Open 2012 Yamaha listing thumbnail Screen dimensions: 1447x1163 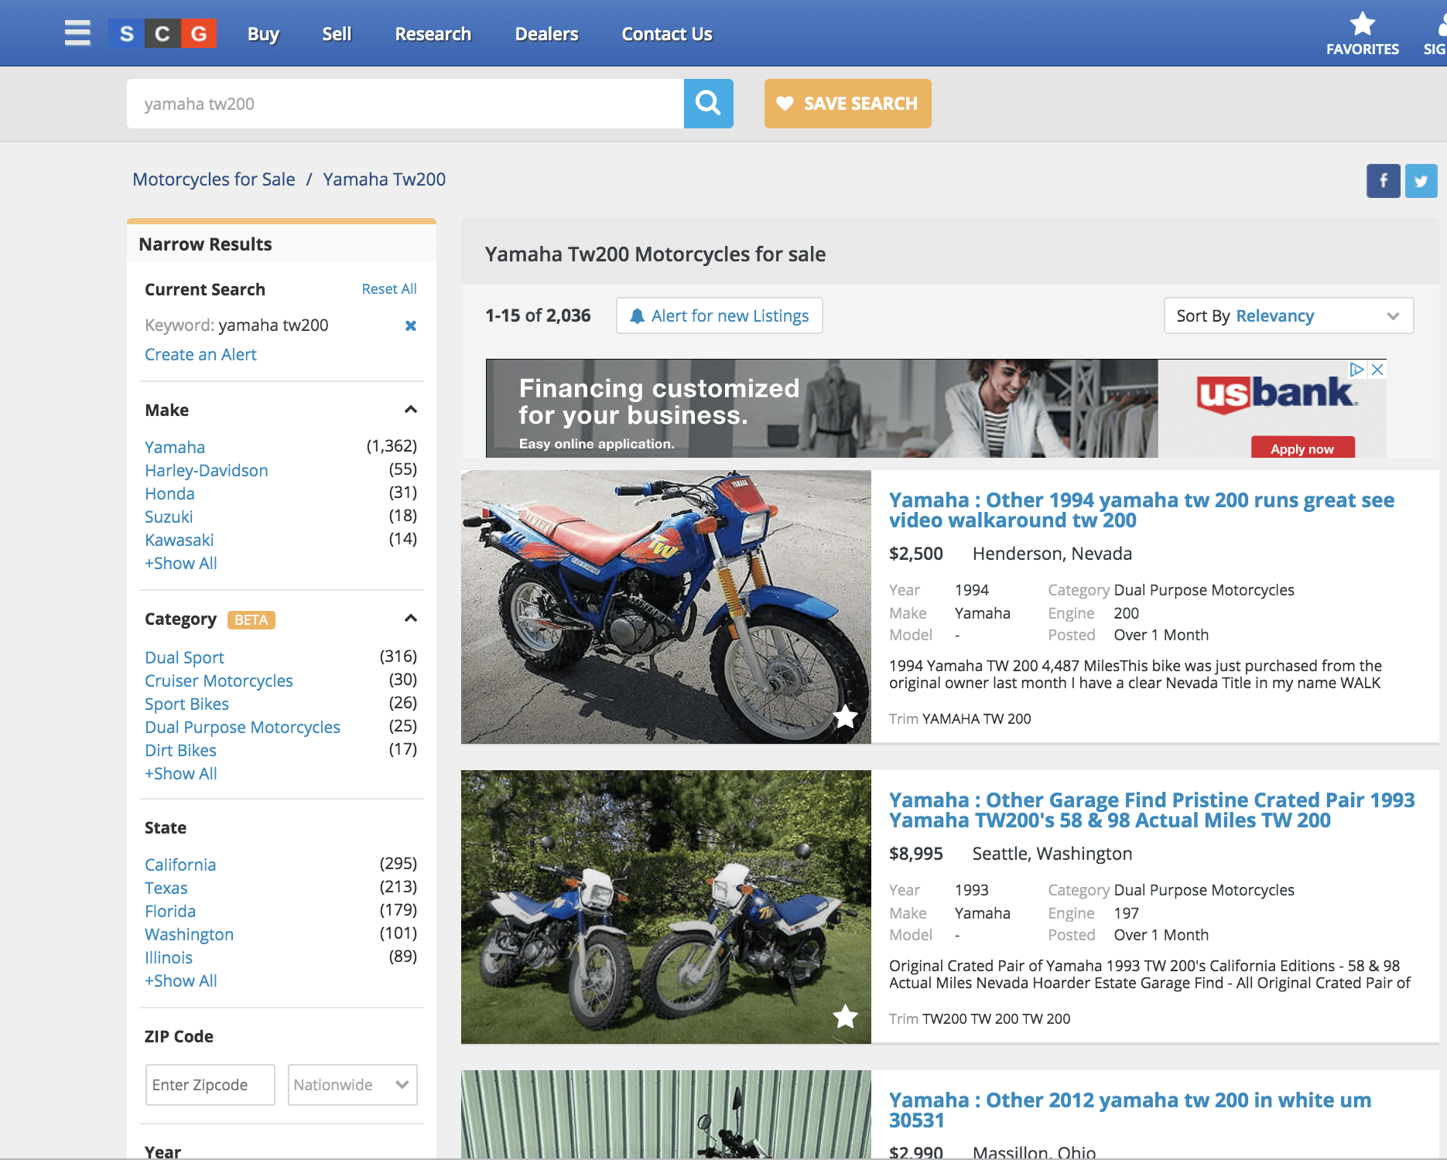pos(665,1114)
